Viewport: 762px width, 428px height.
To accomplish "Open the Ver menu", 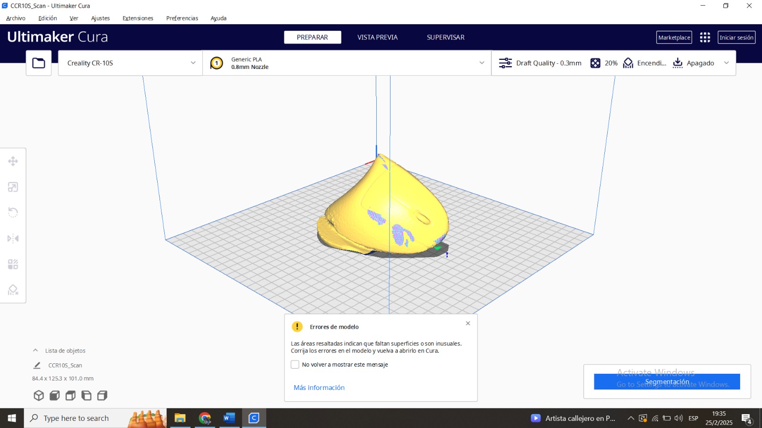I will [x=74, y=18].
